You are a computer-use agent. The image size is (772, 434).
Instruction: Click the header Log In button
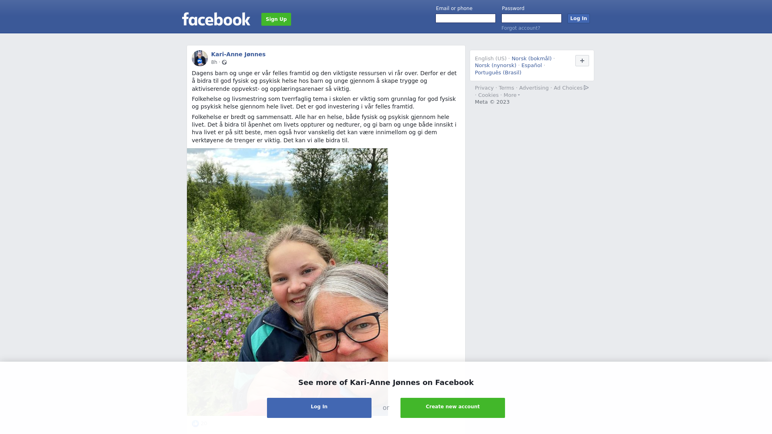coord(578,18)
